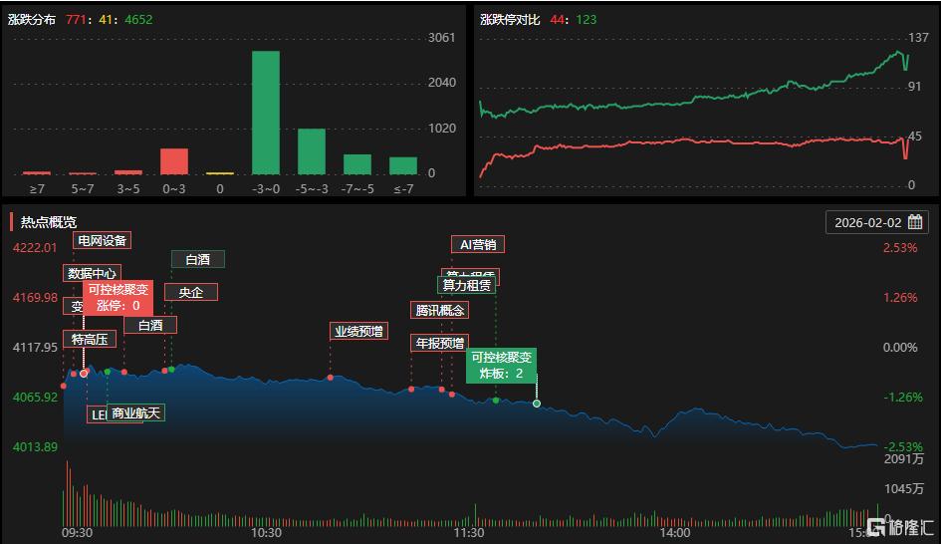
Task: Select the 商业航天 green tag
Action: [136, 413]
